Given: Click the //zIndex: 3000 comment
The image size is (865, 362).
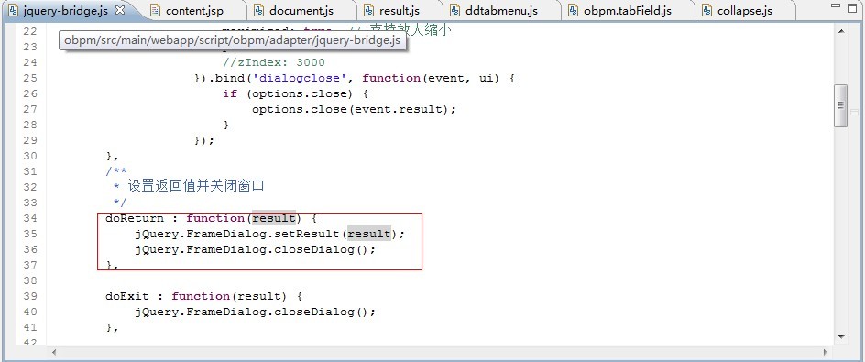Looking at the screenshot, I should click(x=274, y=63).
